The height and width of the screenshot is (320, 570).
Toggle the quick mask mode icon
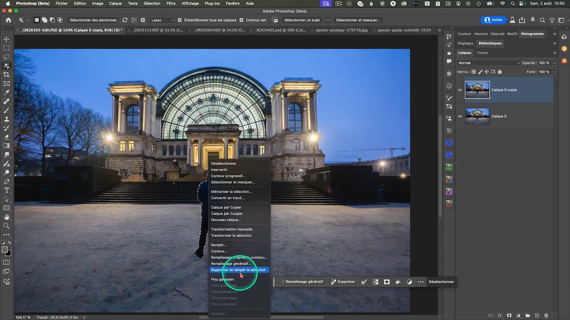coord(7,262)
